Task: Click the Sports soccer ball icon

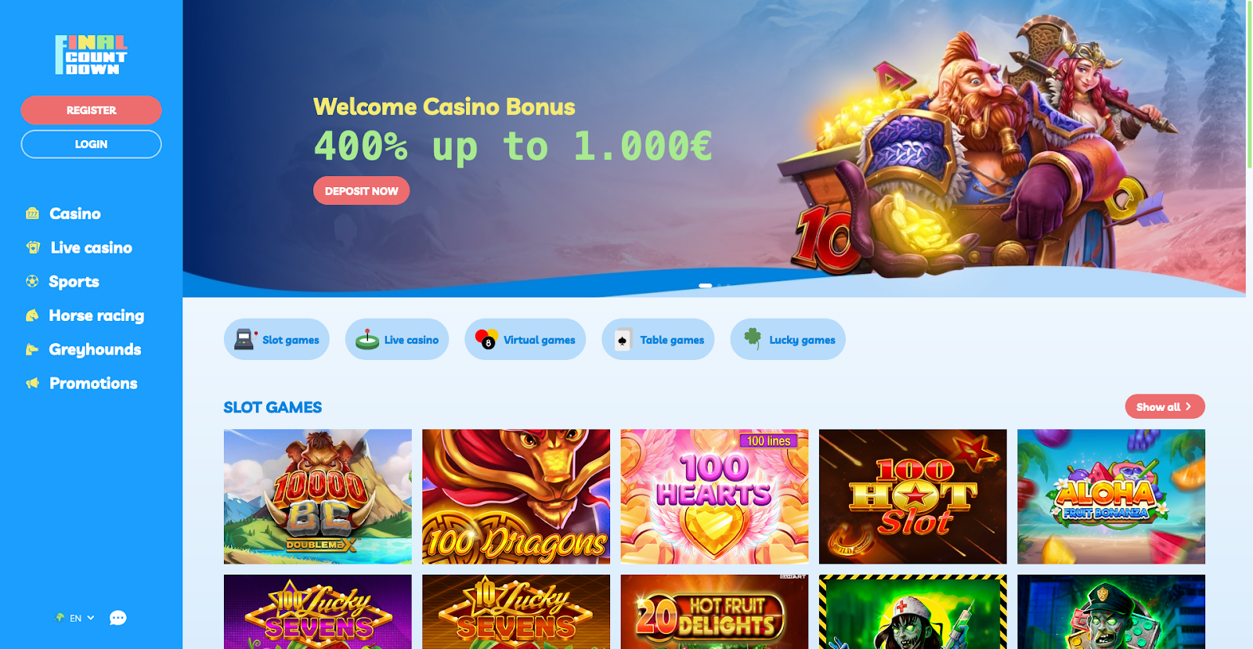Action: [x=32, y=281]
